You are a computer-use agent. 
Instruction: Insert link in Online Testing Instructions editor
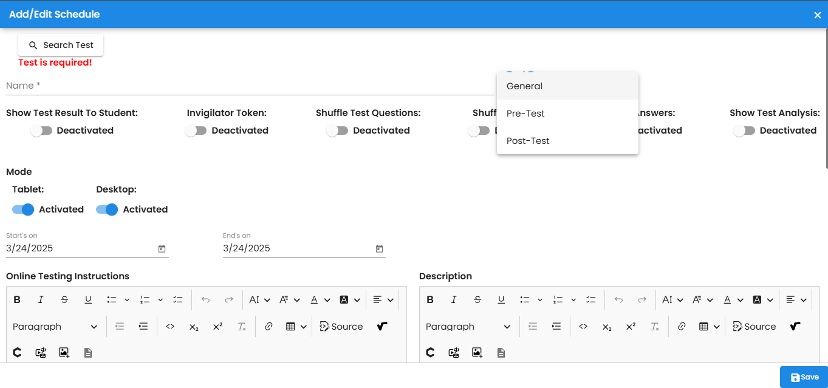click(x=269, y=327)
